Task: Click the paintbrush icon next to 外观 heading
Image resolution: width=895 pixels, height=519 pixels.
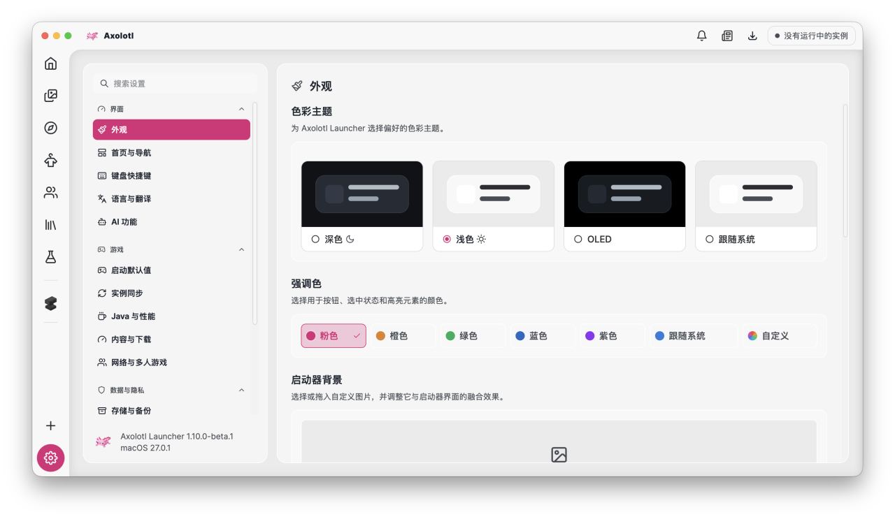Action: click(x=297, y=86)
